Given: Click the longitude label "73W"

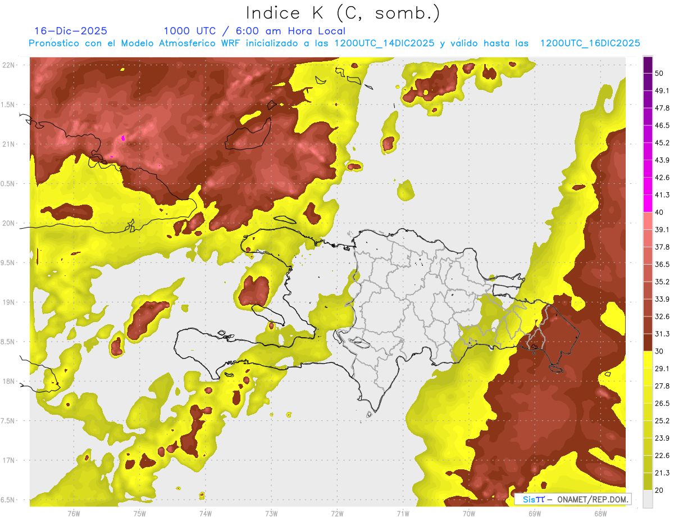Looking at the screenshot, I should click(271, 513).
